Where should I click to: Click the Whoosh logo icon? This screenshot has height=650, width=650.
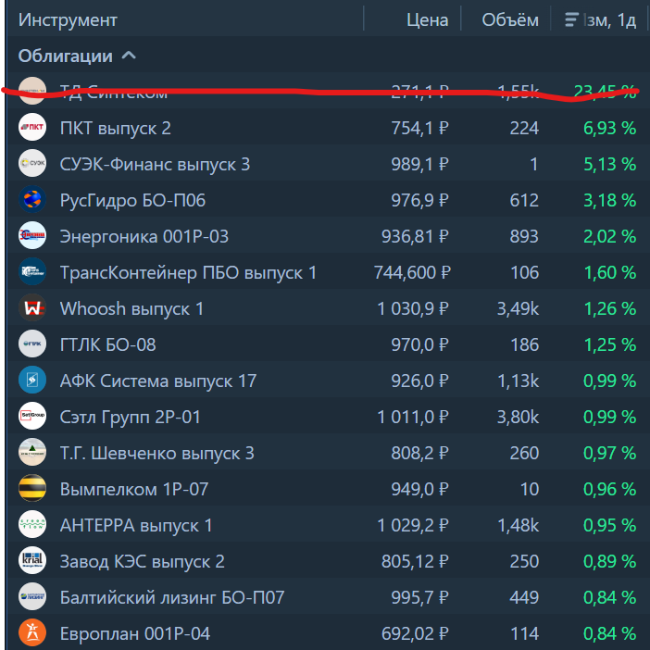32,307
